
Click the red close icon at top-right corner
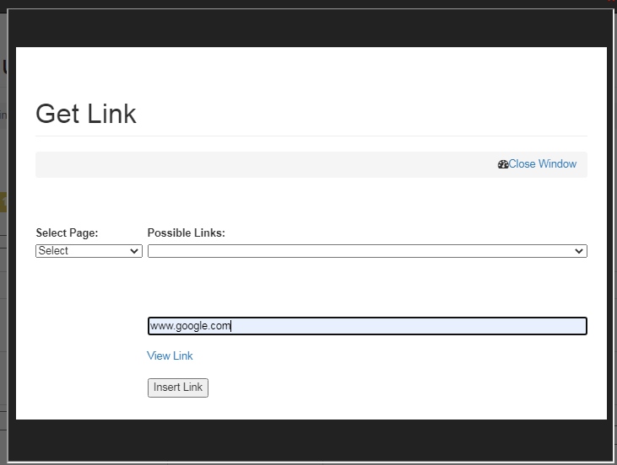611,3
